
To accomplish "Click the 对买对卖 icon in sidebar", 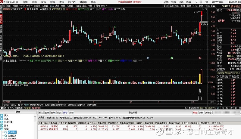I will (x=2, y=122).
